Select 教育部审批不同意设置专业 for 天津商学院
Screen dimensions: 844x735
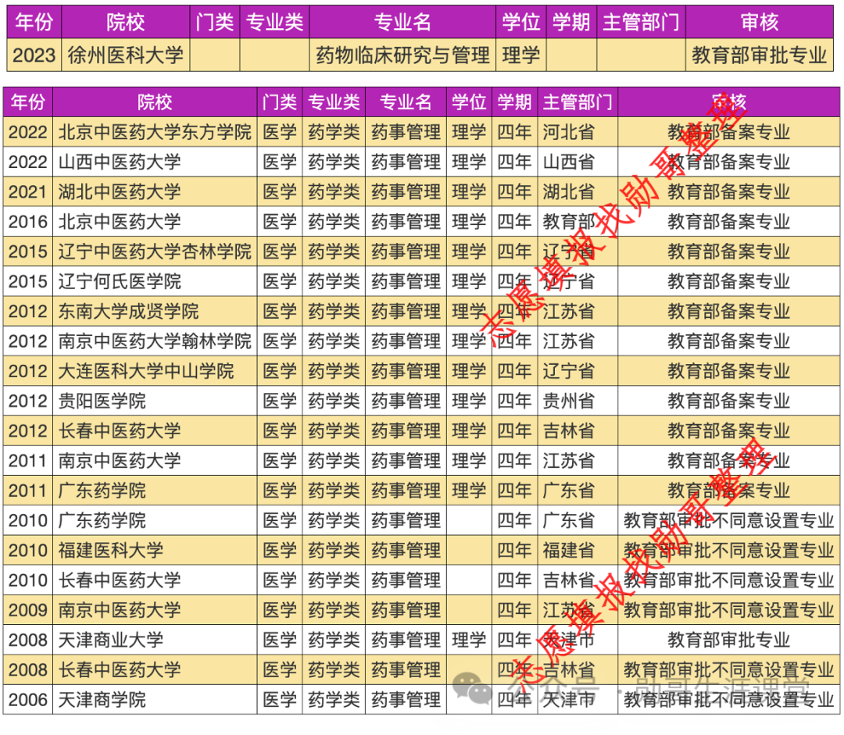point(727,698)
